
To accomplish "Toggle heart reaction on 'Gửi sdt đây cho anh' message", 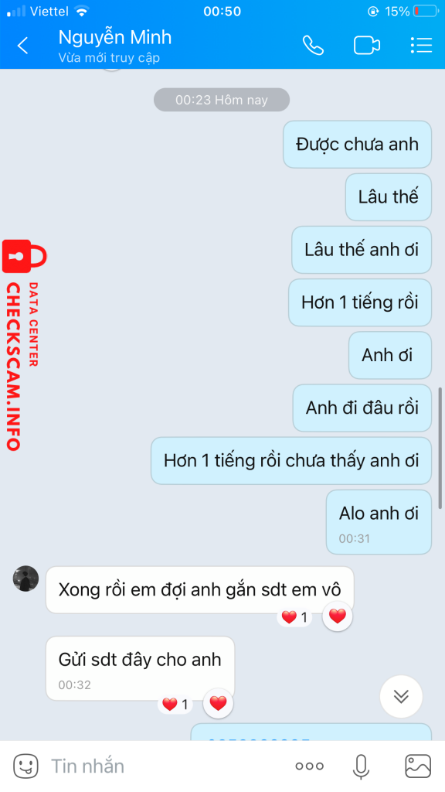I will click(x=218, y=703).
